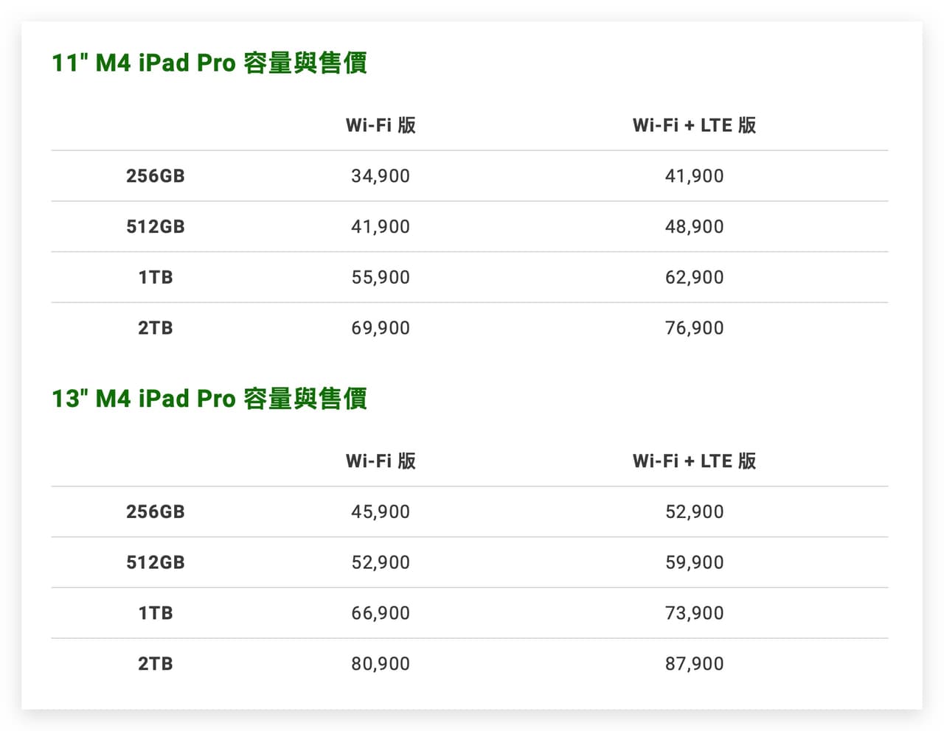The height and width of the screenshot is (731, 944).
Task: Select the 34,900 price cell
Action: pyautogui.click(x=381, y=176)
